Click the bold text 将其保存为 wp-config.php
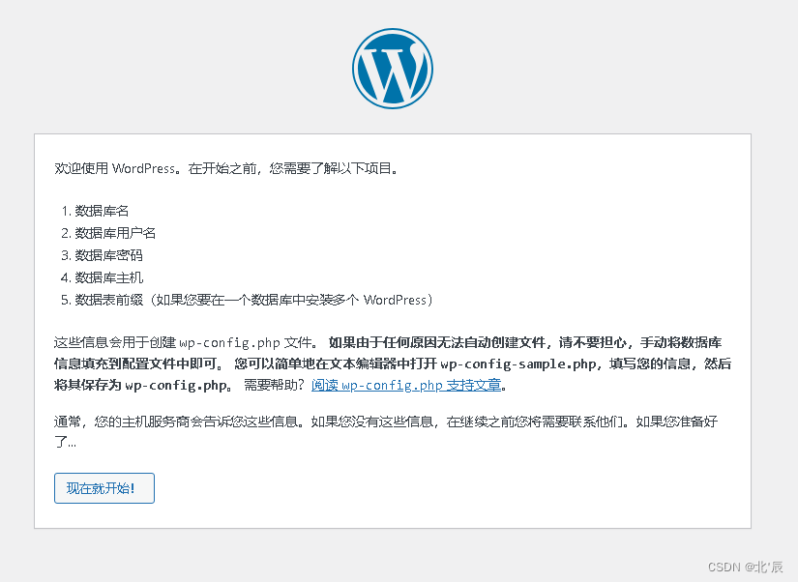This screenshot has height=582, width=798. coord(143,385)
